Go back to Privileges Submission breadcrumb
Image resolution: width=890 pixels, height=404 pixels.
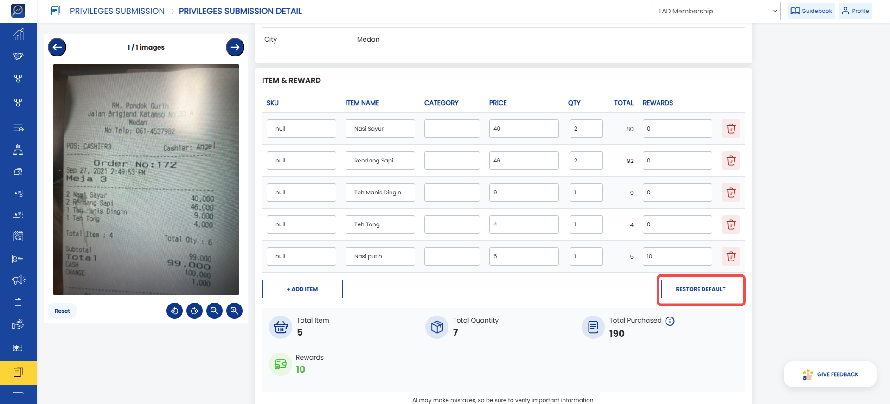(117, 11)
